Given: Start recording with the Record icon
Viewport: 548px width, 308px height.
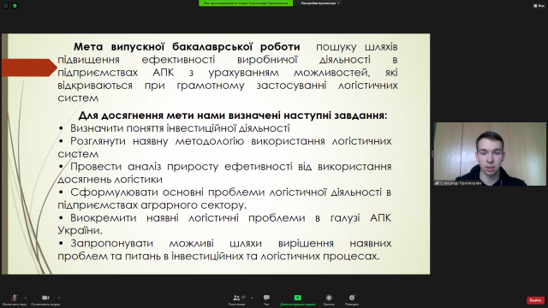Looking at the screenshot, I should pos(329,299).
